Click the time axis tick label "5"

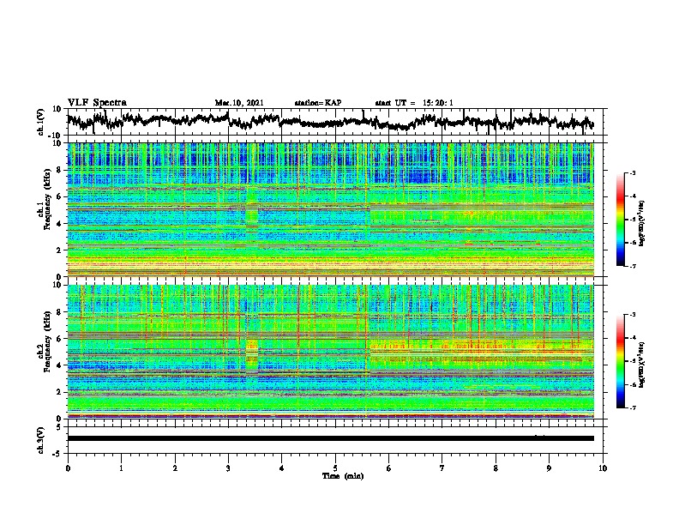[x=335, y=468]
